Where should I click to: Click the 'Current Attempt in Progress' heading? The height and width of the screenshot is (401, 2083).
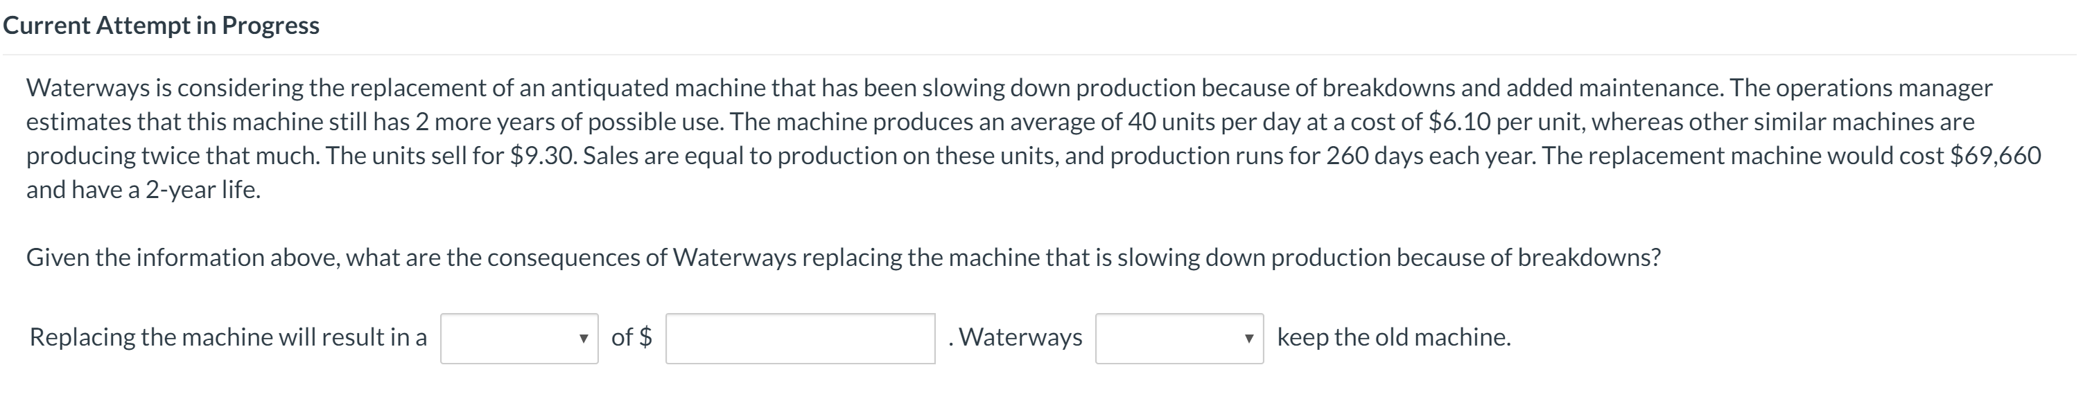[x=160, y=24]
